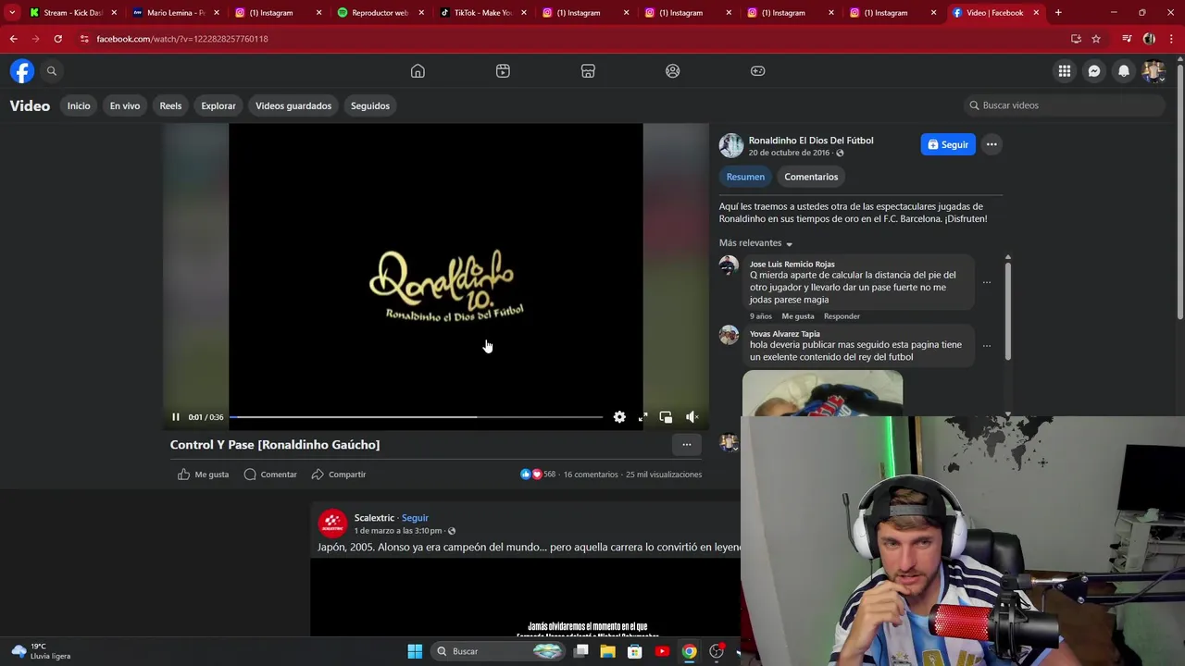This screenshot has width=1185, height=666.
Task: Like the video with Me gusta
Action: [x=203, y=475]
